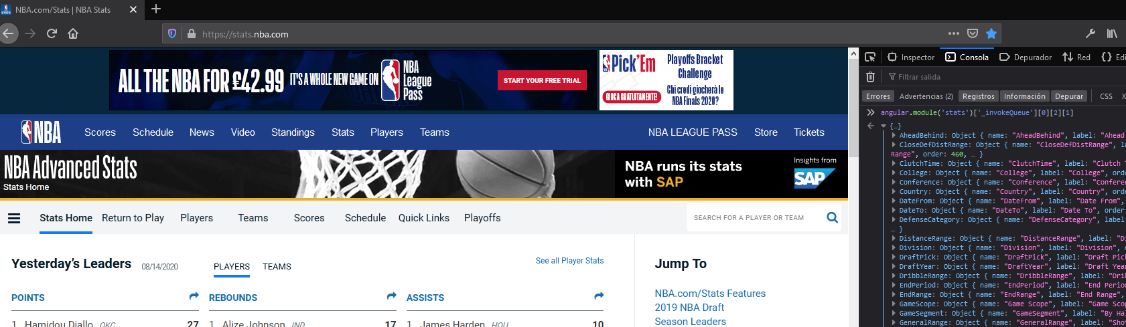Open NBA.com/Stats Features link
The width and height of the screenshot is (1126, 327).
(x=710, y=294)
